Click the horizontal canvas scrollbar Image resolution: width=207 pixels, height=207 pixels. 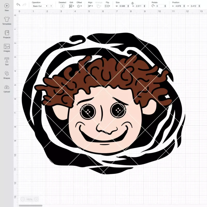[x=31, y=205]
